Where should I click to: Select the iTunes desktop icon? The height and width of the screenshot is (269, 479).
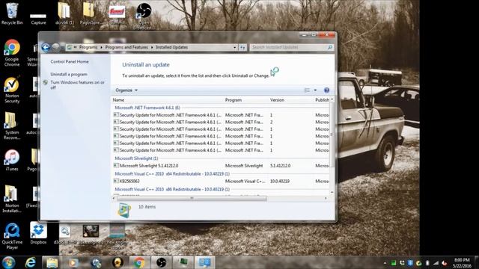coord(12,161)
